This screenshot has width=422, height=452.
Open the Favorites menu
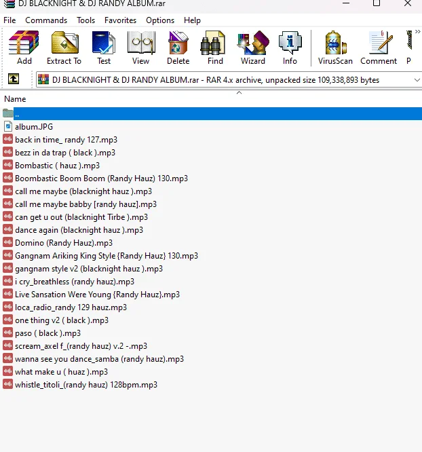coord(120,20)
